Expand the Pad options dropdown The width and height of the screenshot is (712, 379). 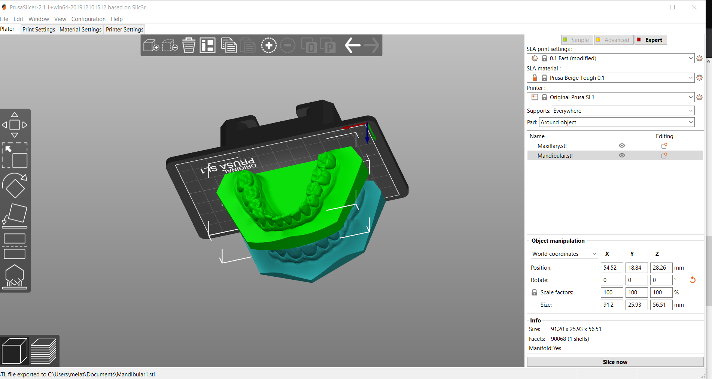617,122
